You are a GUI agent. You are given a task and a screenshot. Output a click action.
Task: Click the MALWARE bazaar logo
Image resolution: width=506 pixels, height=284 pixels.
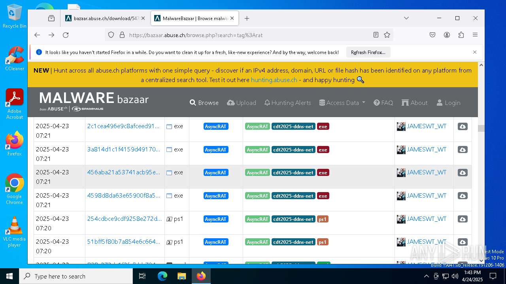[94, 101]
